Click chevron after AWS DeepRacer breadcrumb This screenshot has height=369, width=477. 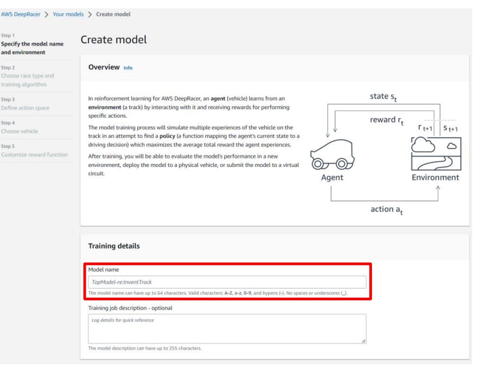pyautogui.click(x=47, y=14)
